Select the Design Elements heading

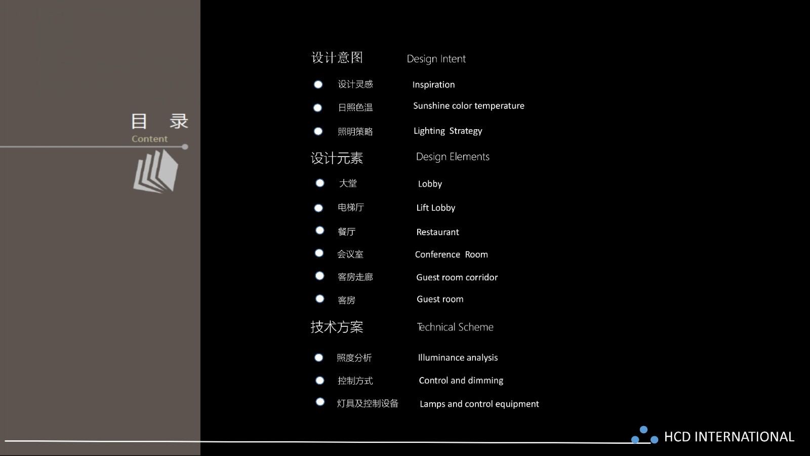[x=453, y=157]
